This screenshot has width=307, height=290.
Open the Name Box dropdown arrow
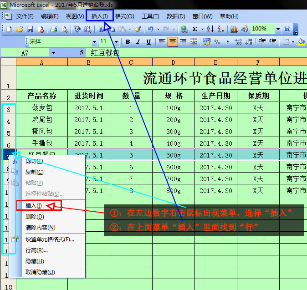53,53
